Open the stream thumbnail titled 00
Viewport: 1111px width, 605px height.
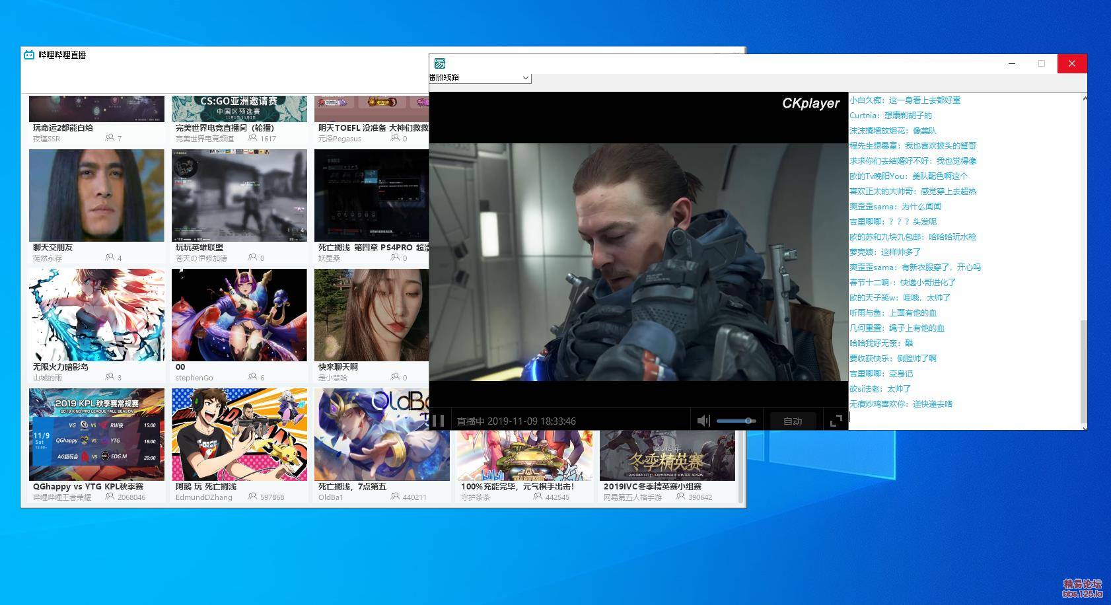(x=239, y=315)
